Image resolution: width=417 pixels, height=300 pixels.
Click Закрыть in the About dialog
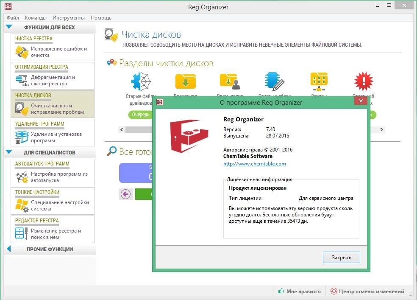[x=342, y=258]
